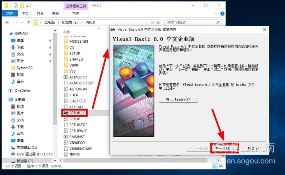Select the KEY.DAT file
This screenshot has width=285, height=175.
[76, 107]
